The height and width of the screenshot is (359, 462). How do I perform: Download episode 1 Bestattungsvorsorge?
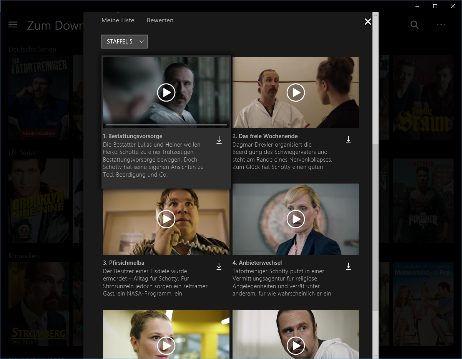tap(219, 140)
